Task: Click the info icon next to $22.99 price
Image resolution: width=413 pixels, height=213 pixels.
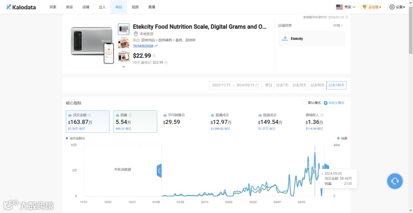Action: 154,56
